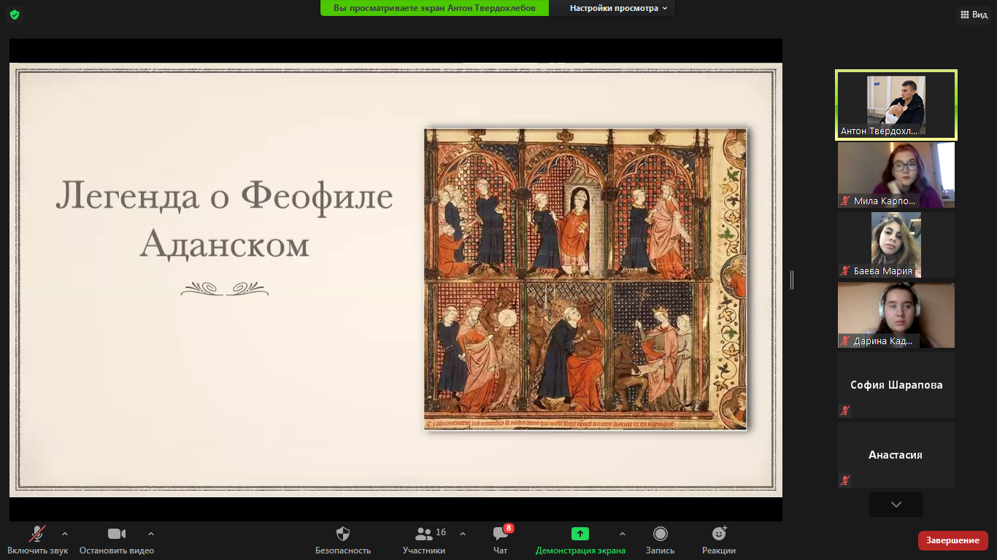Click muted mic icon on Баева Мария tile

click(x=845, y=271)
